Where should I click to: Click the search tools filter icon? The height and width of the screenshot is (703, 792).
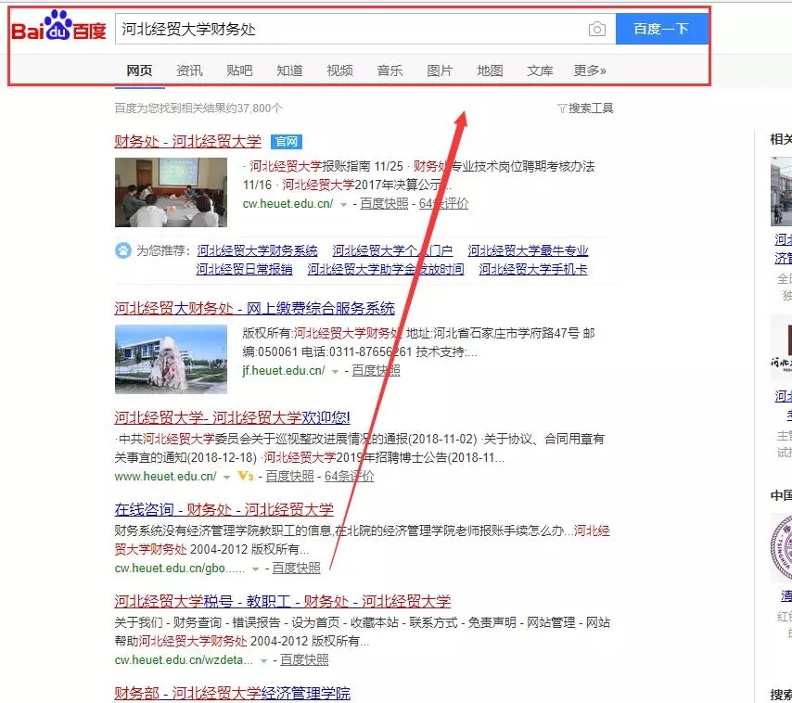(x=562, y=109)
